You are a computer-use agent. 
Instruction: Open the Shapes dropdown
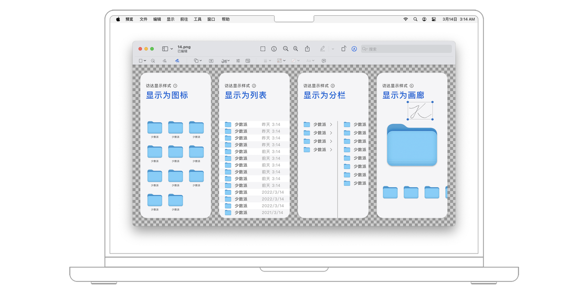click(197, 60)
